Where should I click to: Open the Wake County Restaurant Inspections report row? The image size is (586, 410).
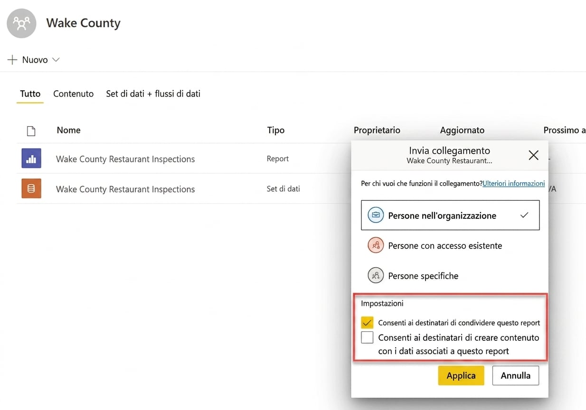tap(125, 159)
